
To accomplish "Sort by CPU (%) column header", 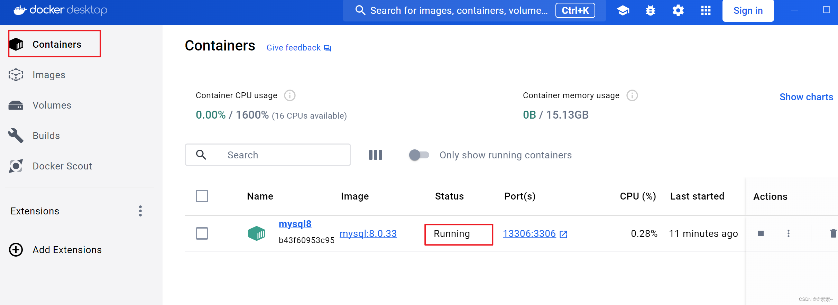I will (x=638, y=196).
